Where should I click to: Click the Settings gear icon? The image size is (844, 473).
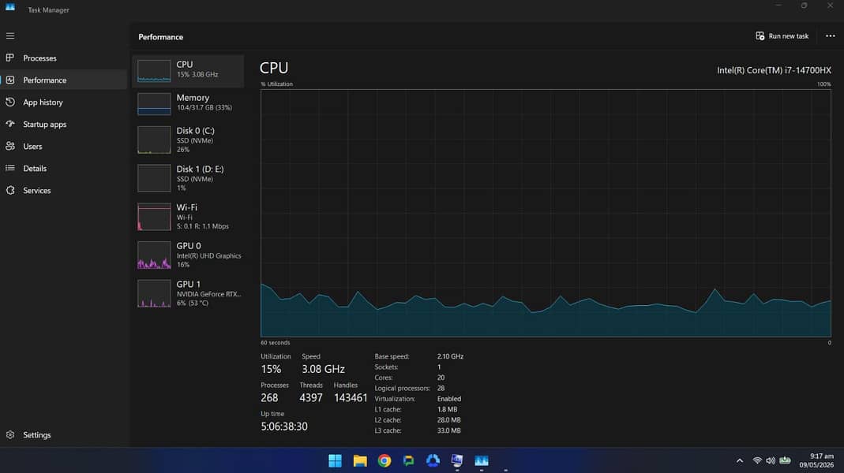pos(10,434)
